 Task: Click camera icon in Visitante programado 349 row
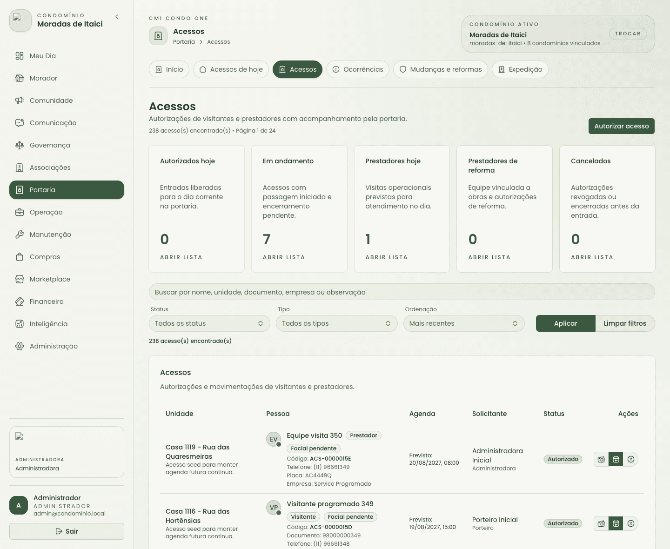601,523
